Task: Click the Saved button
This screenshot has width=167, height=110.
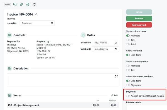Action: pos(139,12)
